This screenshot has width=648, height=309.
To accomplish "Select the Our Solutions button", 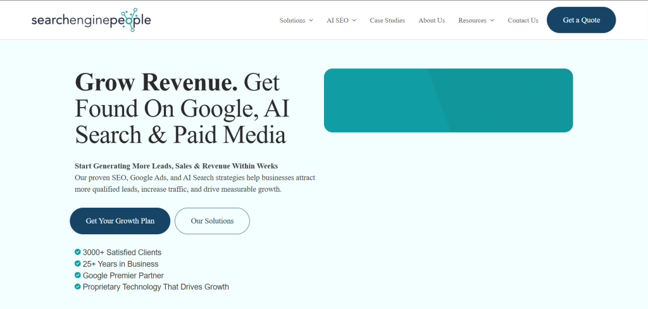I will pos(212,221).
